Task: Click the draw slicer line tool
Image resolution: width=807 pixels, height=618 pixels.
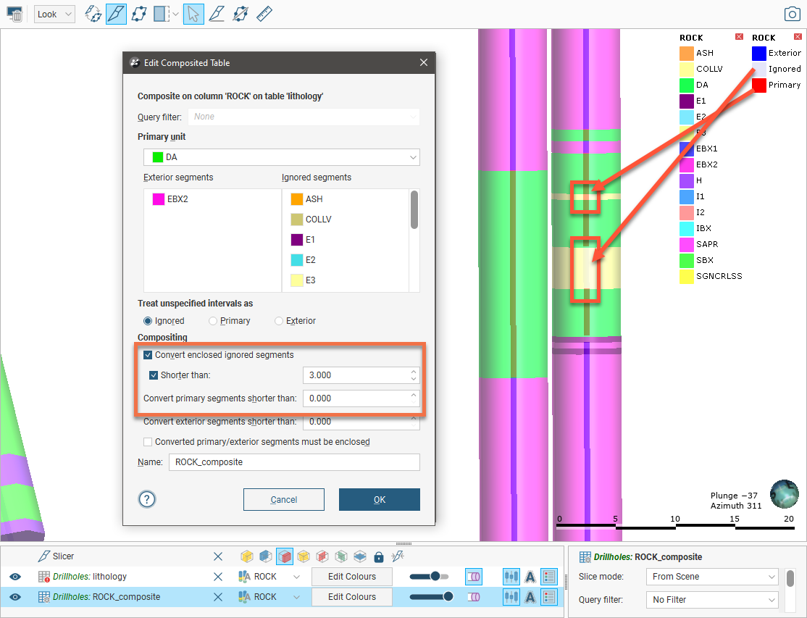Action: [116, 14]
